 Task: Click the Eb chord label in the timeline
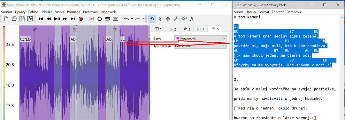(123, 39)
